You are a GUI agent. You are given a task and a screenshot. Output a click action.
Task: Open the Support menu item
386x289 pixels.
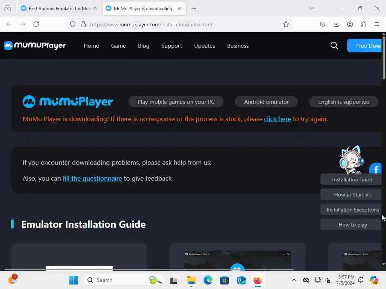click(x=172, y=46)
